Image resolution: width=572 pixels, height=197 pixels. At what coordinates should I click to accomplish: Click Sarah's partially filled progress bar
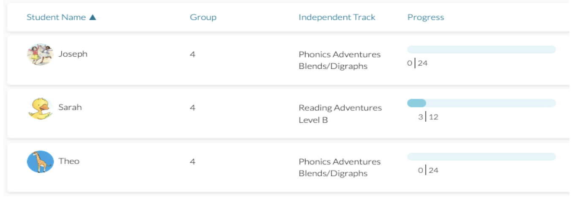coord(481,103)
